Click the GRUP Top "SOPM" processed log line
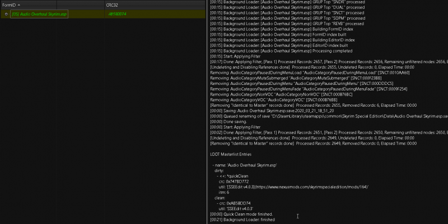The image size is (448, 224). pos(287,18)
